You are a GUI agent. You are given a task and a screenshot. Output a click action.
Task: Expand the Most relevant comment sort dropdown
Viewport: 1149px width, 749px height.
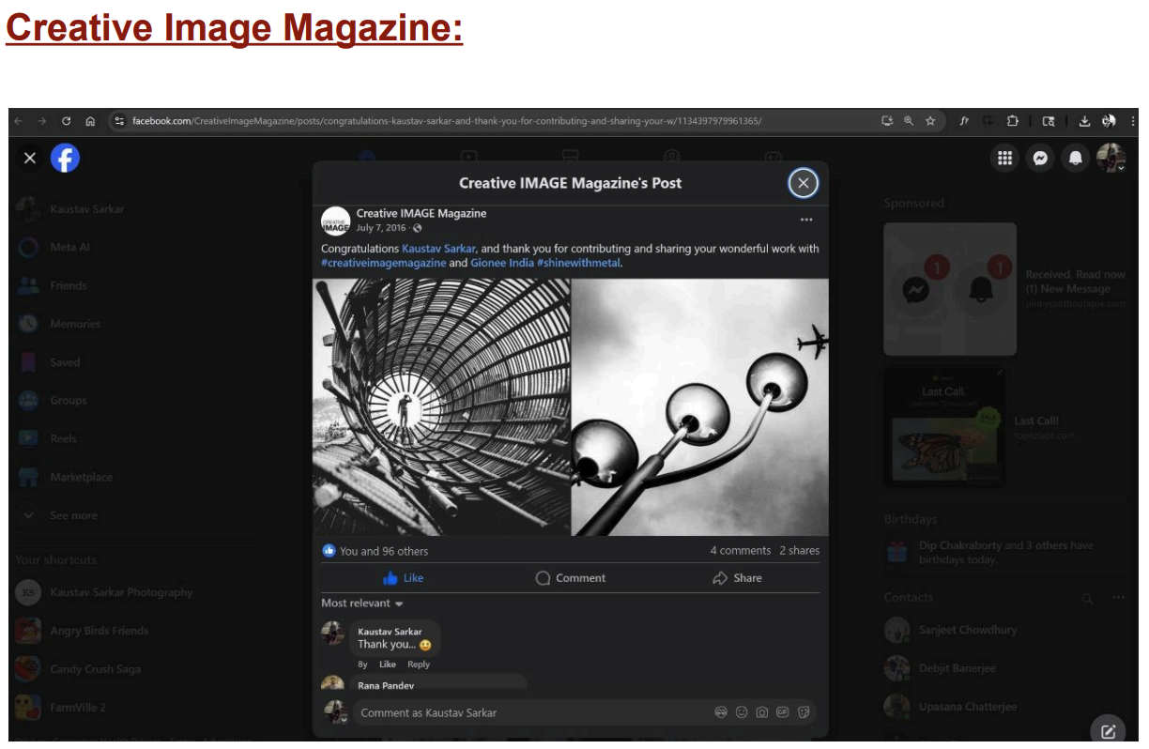click(x=362, y=604)
